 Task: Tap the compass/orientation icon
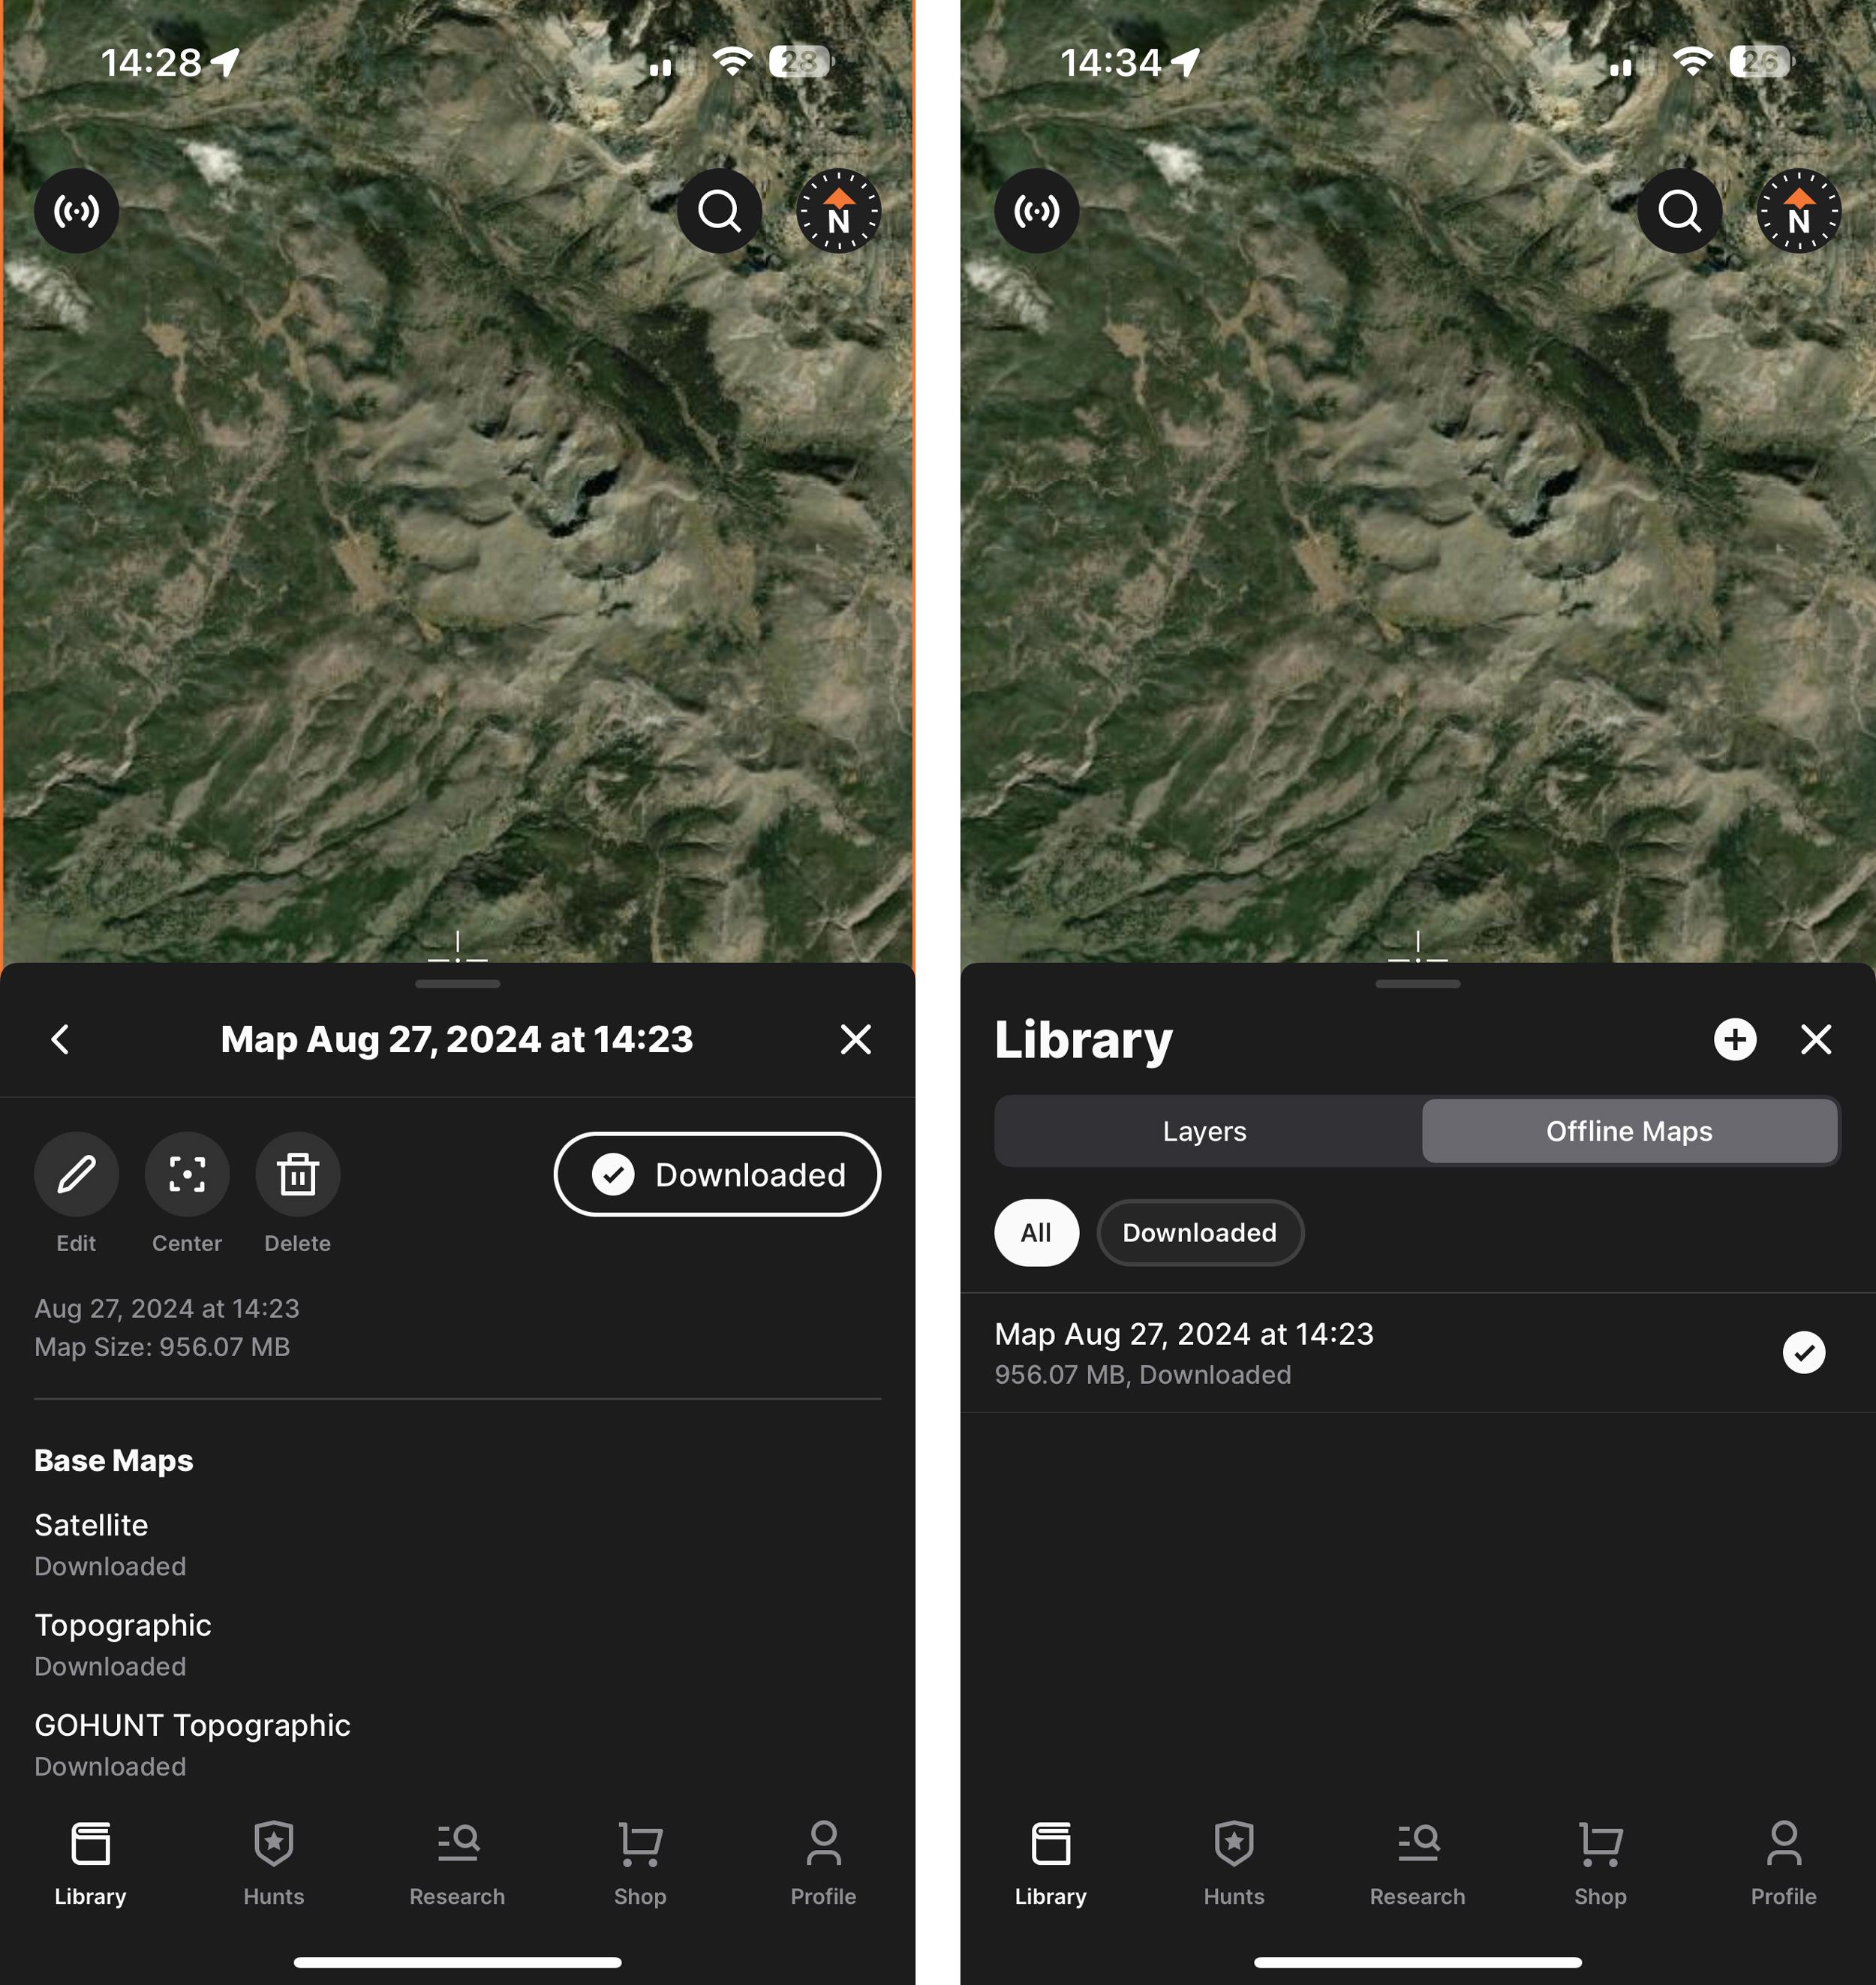(837, 212)
